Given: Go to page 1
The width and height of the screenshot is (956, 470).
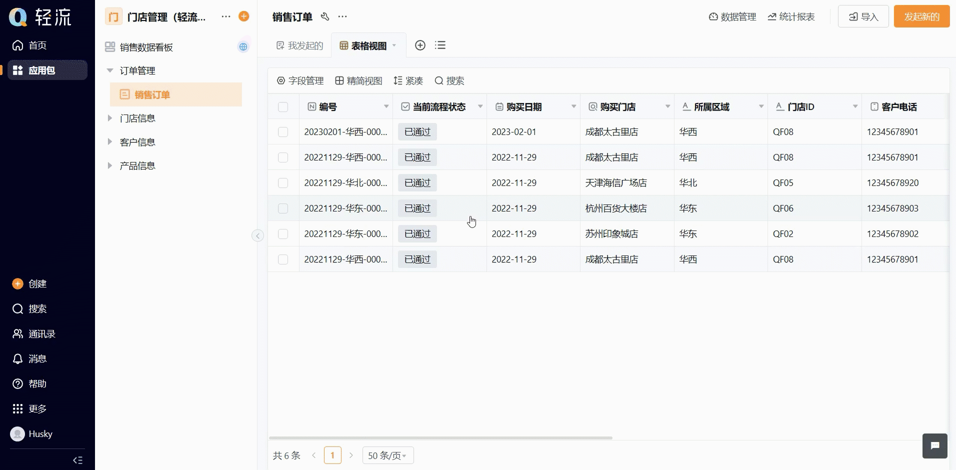Looking at the screenshot, I should point(332,455).
